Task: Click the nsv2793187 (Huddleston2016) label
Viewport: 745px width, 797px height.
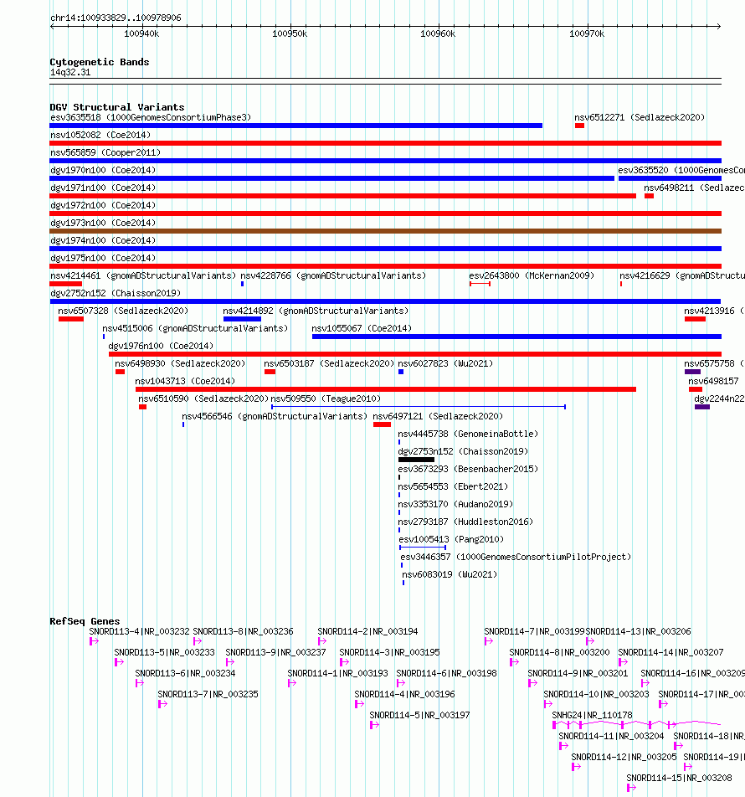Action: [465, 522]
